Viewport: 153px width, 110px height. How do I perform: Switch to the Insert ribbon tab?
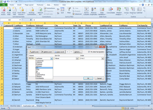[19, 5]
